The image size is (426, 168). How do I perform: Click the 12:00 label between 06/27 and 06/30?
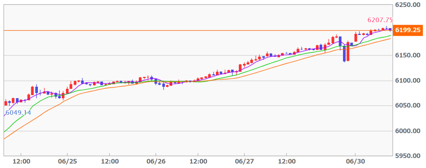(x=286, y=161)
